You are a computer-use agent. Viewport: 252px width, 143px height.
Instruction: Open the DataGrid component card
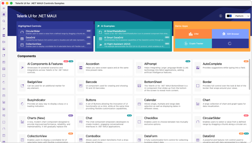[221, 137]
